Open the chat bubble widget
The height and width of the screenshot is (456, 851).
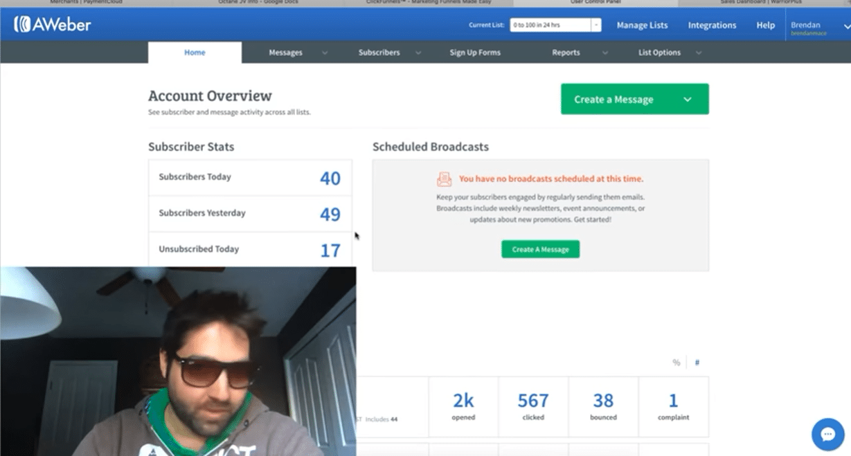click(827, 435)
